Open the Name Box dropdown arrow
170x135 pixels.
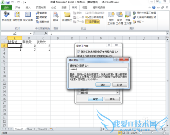pyautogui.click(x=31, y=33)
